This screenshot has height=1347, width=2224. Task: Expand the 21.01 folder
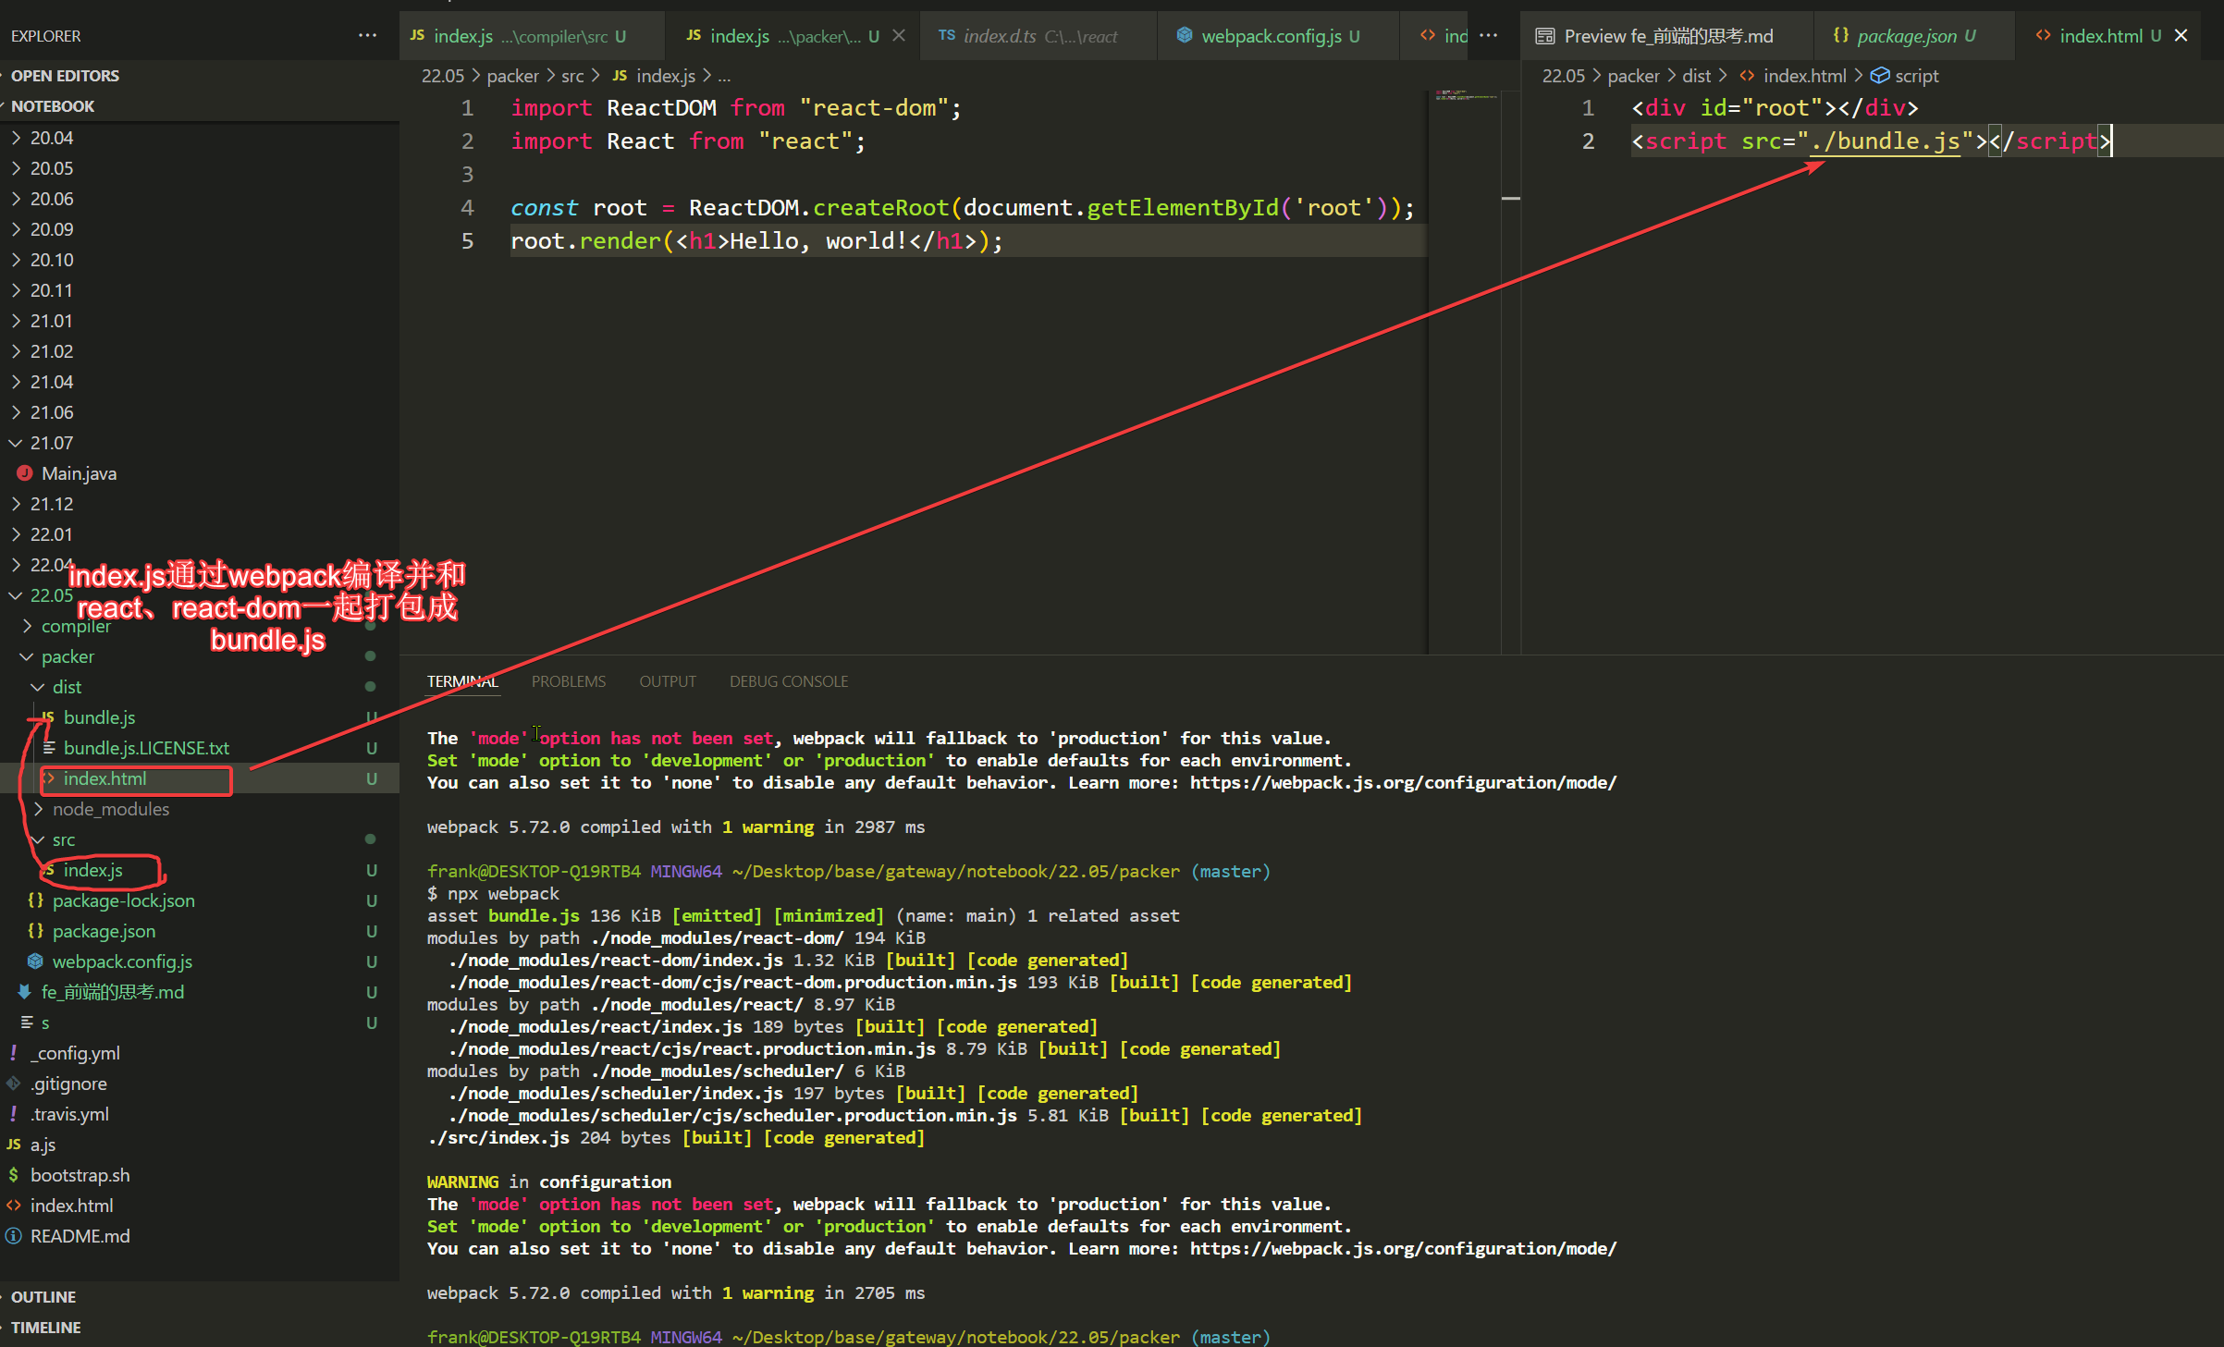[200, 321]
